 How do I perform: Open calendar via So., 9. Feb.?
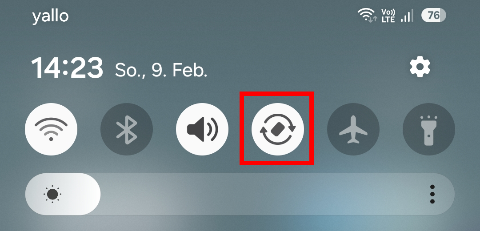pyautogui.click(x=161, y=70)
